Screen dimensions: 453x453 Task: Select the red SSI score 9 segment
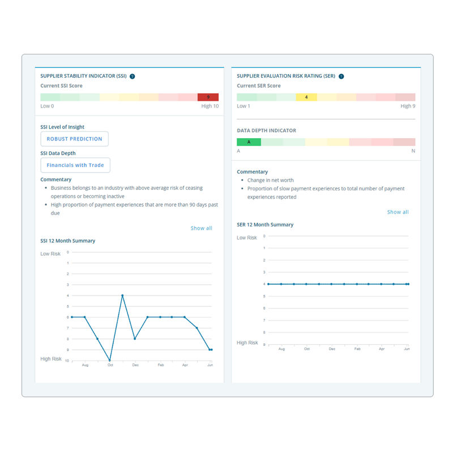click(208, 97)
